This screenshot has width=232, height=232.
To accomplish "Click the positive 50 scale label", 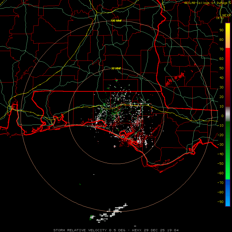I will pyautogui.click(x=221, y=68).
